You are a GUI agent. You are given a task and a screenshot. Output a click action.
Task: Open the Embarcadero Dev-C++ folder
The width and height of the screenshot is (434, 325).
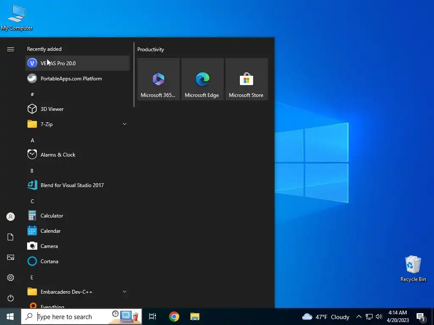tap(78, 292)
